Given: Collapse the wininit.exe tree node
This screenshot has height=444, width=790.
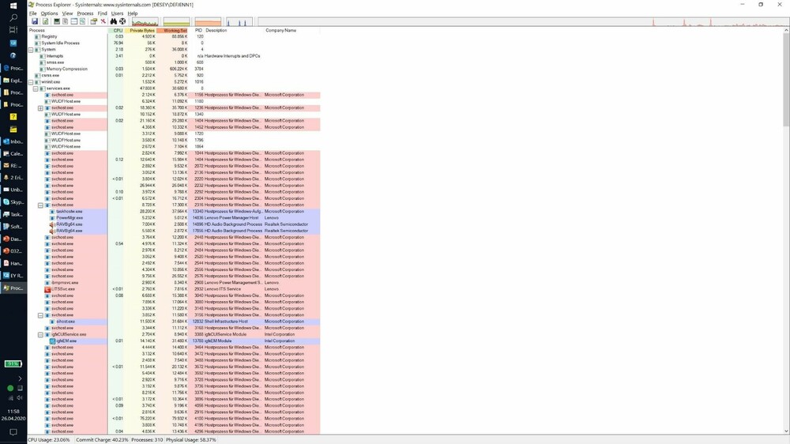Looking at the screenshot, I should click(x=31, y=82).
